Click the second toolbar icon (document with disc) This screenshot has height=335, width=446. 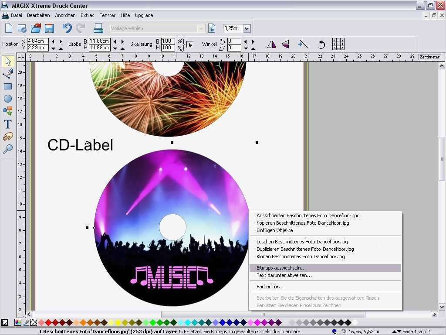coord(22,28)
